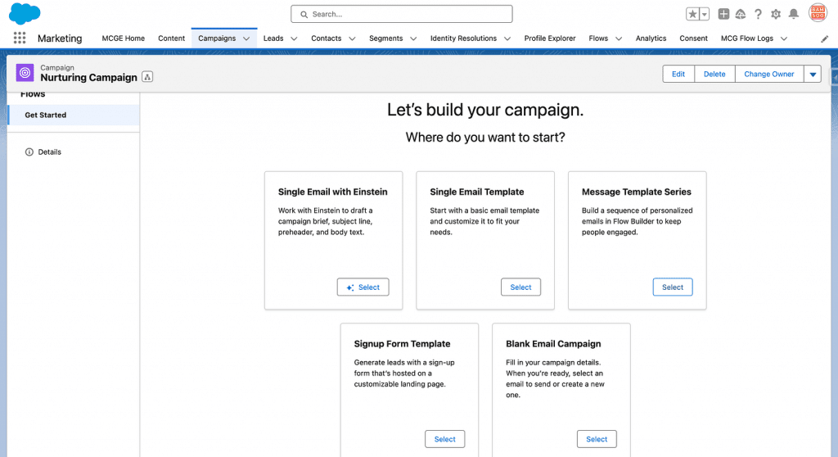The image size is (838, 457).
Task: Click into the global Search field
Action: click(401, 14)
